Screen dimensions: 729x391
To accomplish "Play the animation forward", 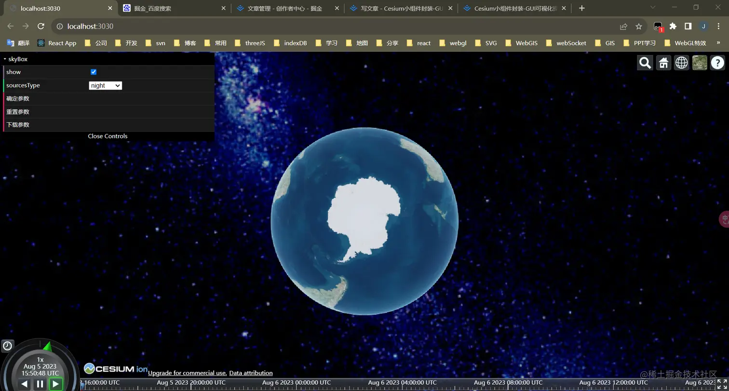I will 55,384.
